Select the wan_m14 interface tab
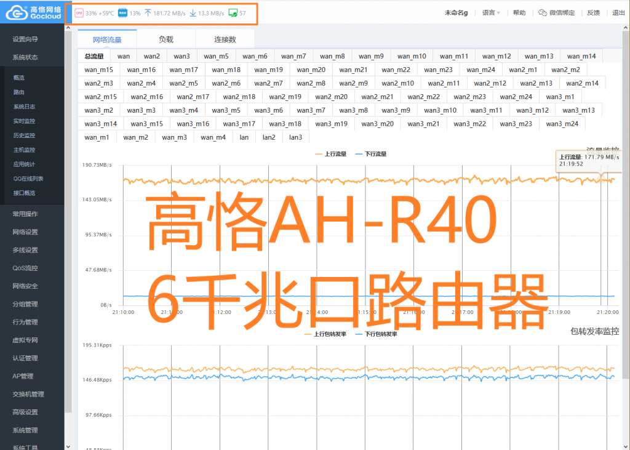The image size is (630, 450). coord(581,56)
